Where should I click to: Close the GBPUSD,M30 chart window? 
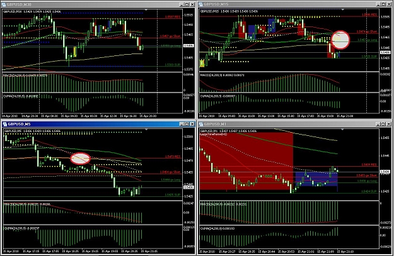click(x=192, y=4)
